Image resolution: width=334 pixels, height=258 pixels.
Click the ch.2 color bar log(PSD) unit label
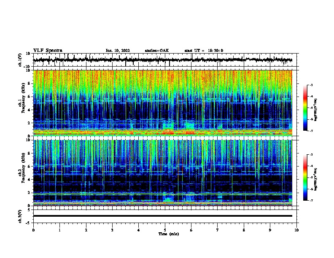coord(316,179)
